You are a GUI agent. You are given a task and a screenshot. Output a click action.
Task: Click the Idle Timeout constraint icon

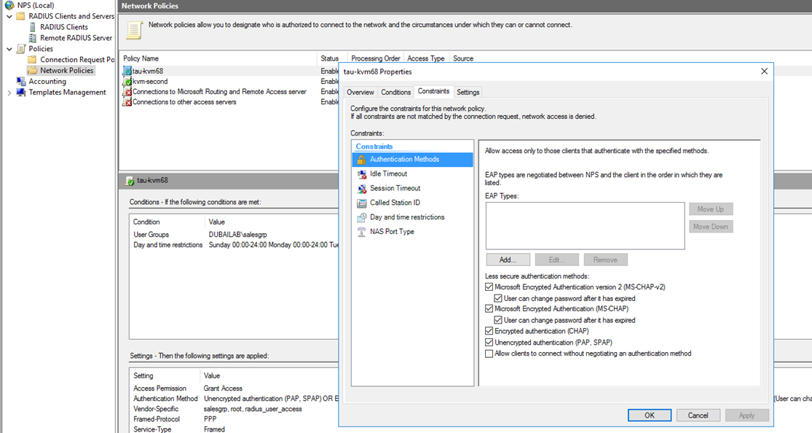[361, 174]
